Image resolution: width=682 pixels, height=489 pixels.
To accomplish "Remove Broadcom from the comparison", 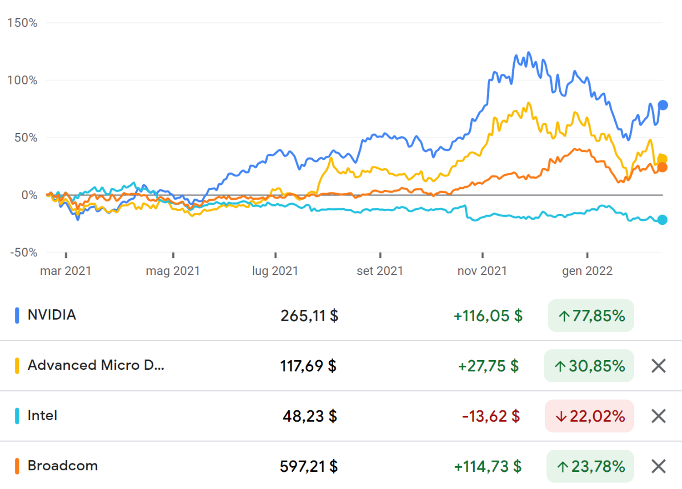I will tap(658, 466).
